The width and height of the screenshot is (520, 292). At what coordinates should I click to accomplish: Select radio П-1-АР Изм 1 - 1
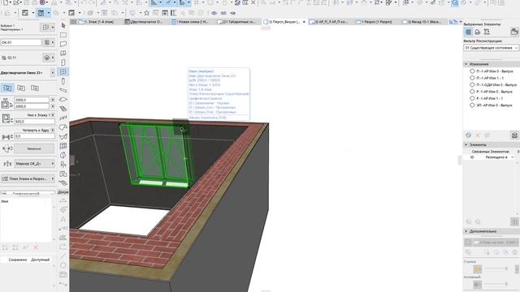(x=472, y=78)
